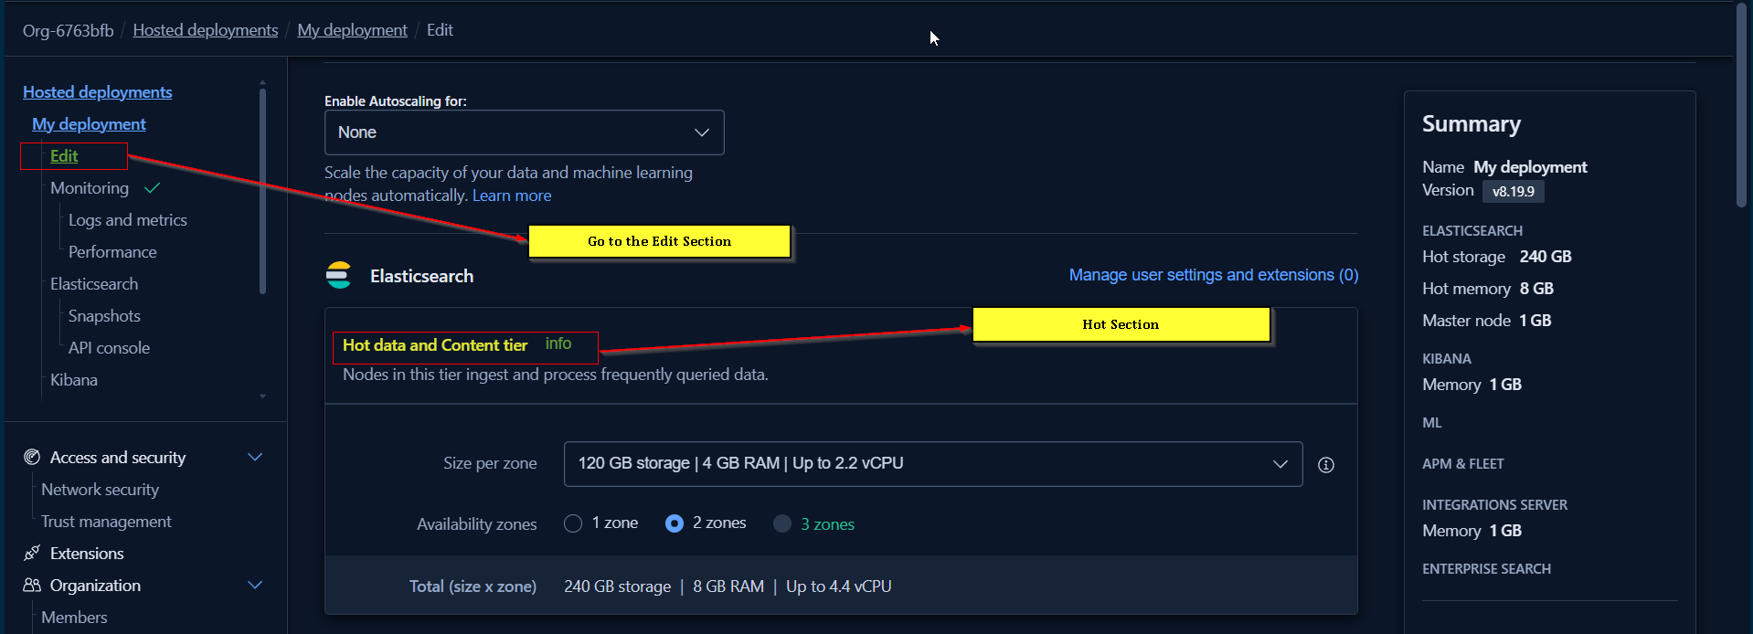This screenshot has width=1753, height=634.
Task: Click the Hot data tier info link
Action: pos(558,343)
